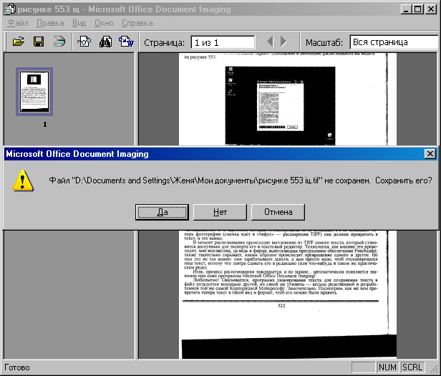Screen dimensions: 441x376
Task: Go to next page arrow
Action: point(284,42)
